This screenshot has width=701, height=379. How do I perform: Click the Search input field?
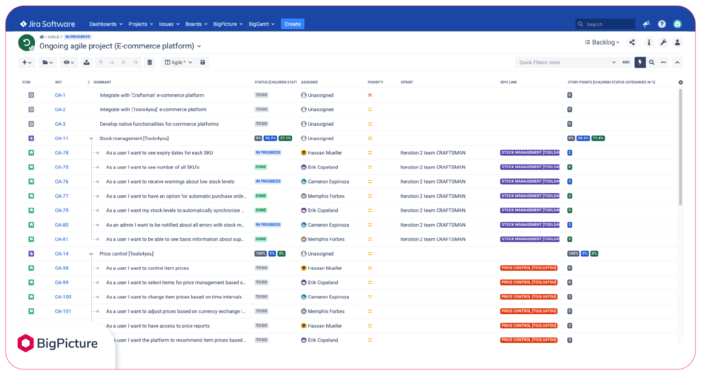click(x=605, y=24)
